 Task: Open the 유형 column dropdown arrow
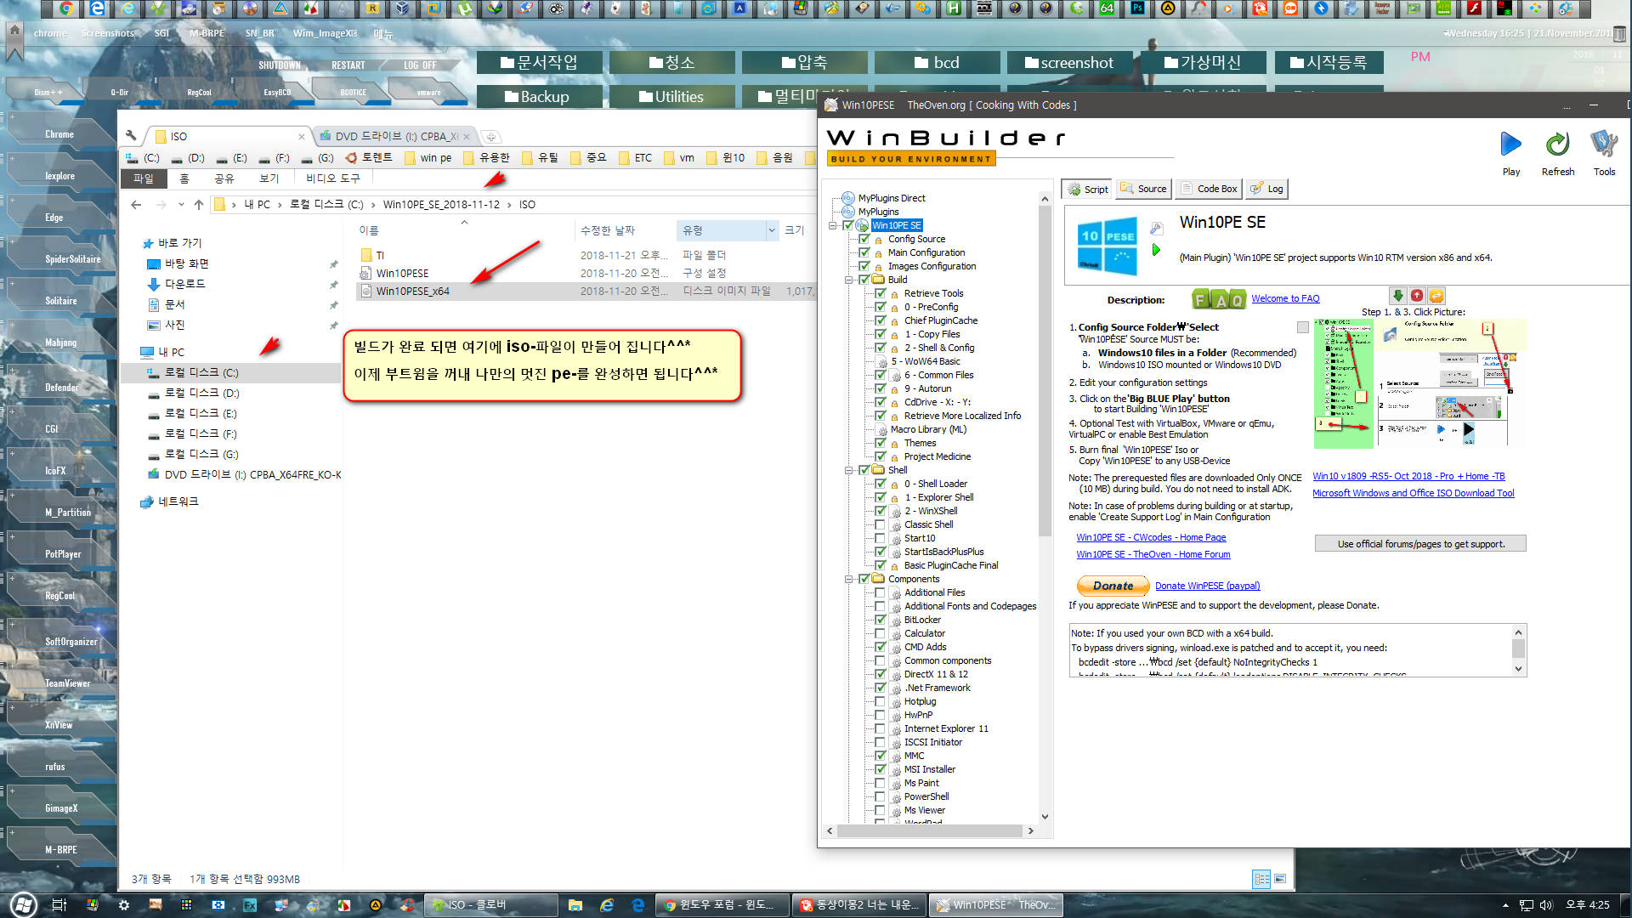(771, 230)
